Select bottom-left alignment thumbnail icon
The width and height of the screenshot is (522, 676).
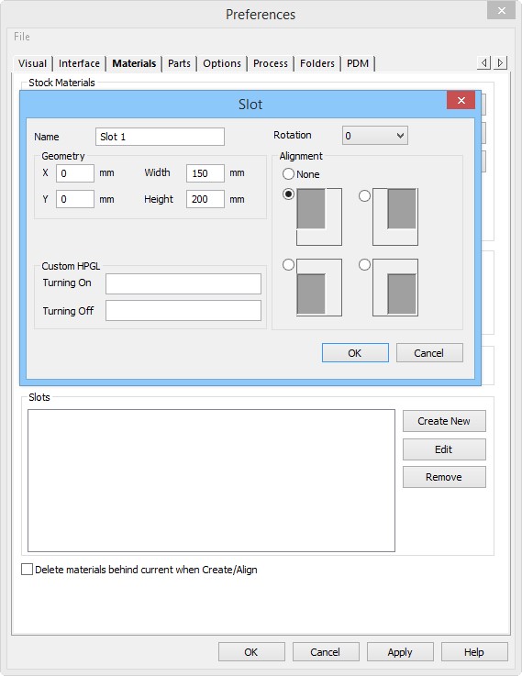319,288
